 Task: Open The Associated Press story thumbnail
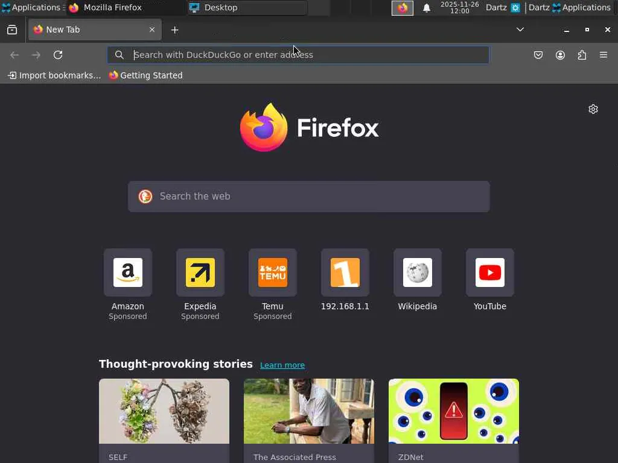click(309, 411)
